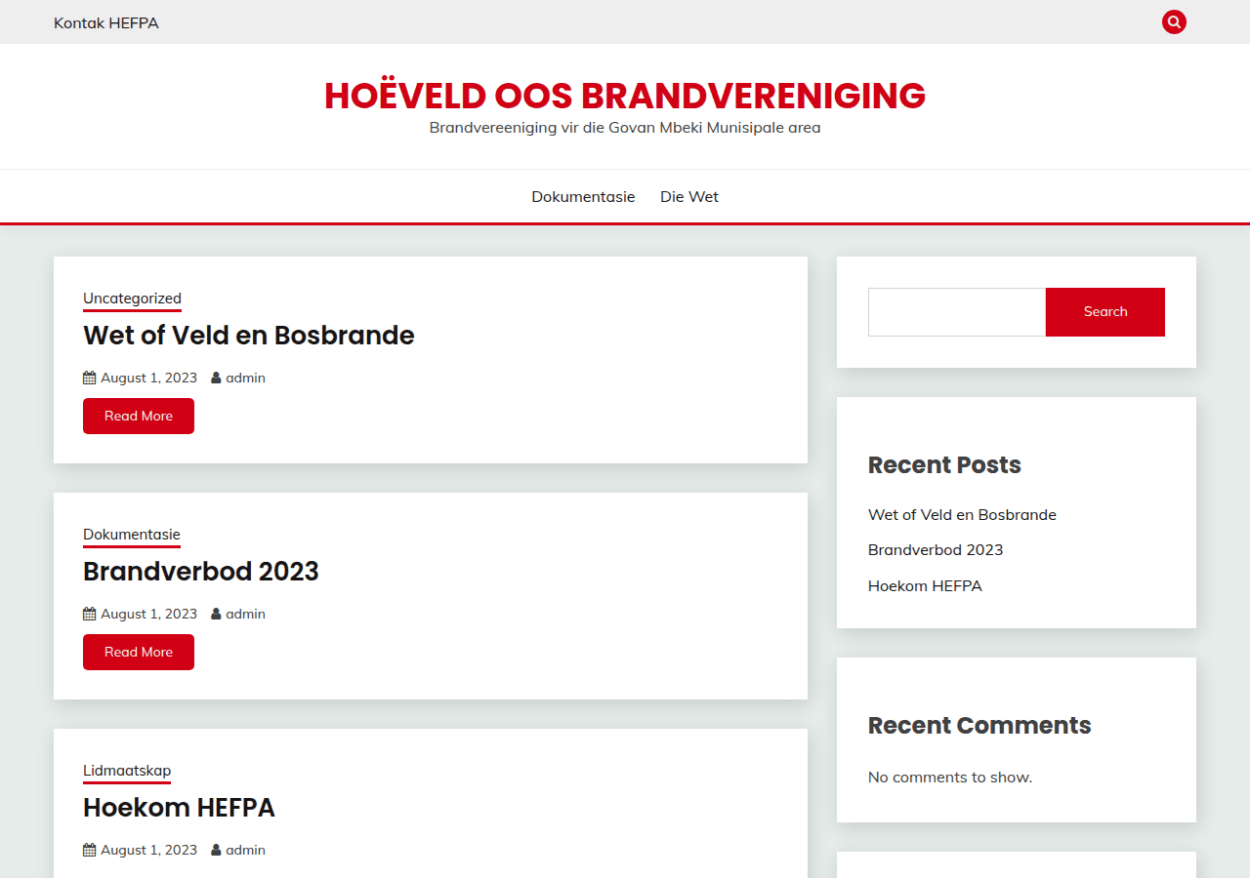Click Read More under Wet of Veld post
Viewport: 1250px width, 878px height.
139,416
